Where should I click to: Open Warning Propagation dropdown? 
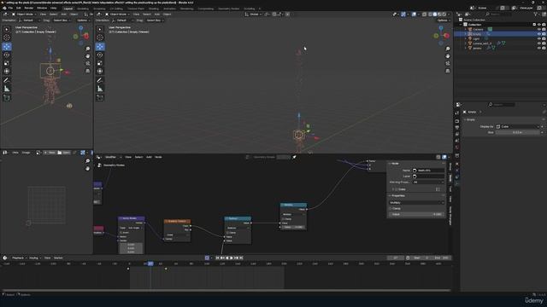(x=428, y=182)
